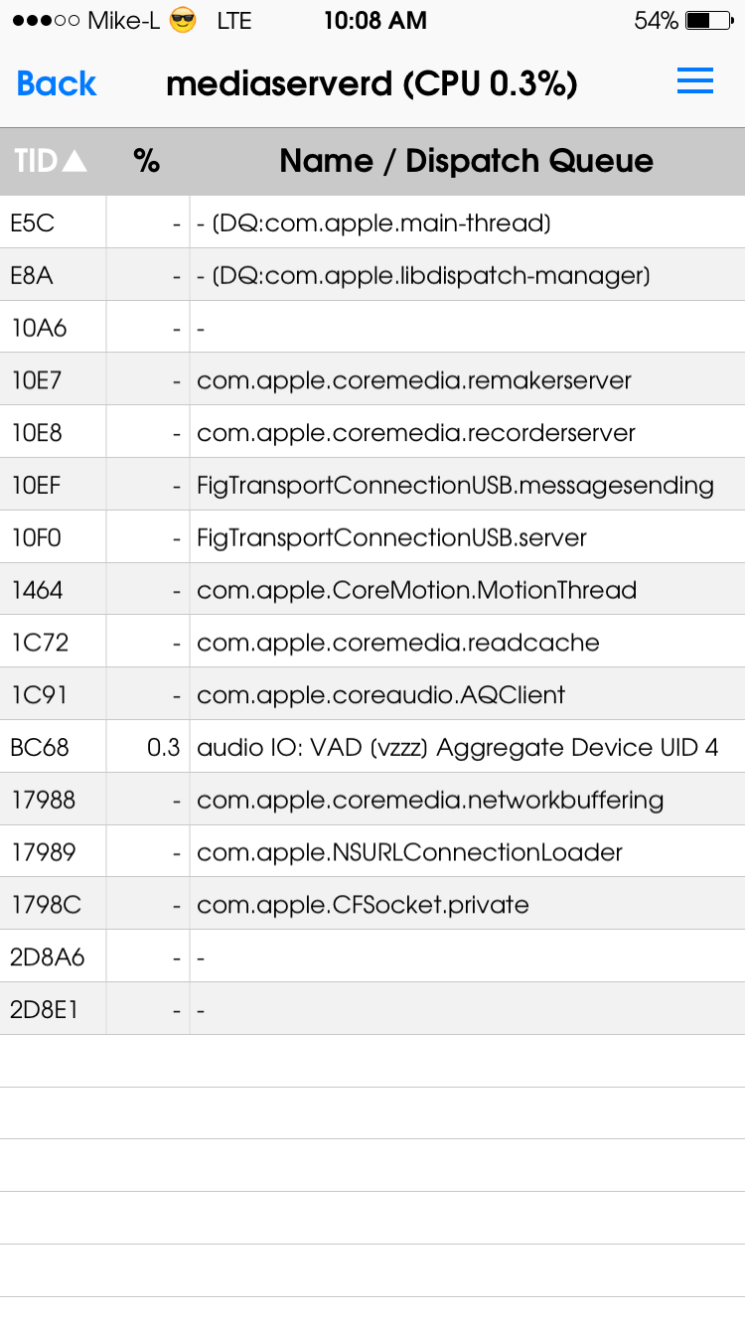Viewport: 745px width, 1325px height.
Task: Select the coreaudio.AQClient thread
Action: (372, 694)
